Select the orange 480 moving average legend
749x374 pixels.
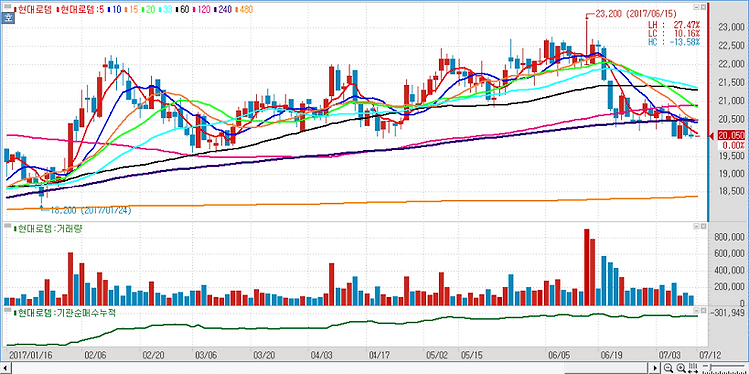point(244,9)
